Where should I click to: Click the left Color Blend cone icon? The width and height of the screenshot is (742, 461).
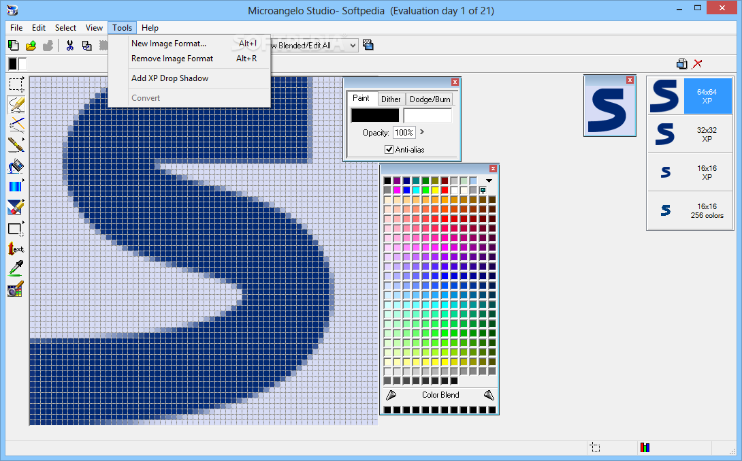(x=391, y=395)
